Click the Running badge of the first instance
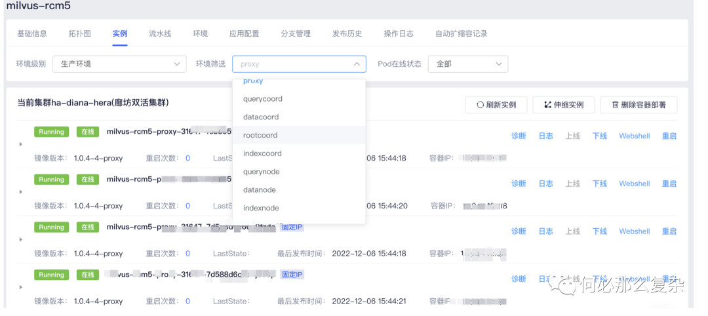Screen dimensions: 708x316 click(x=52, y=132)
